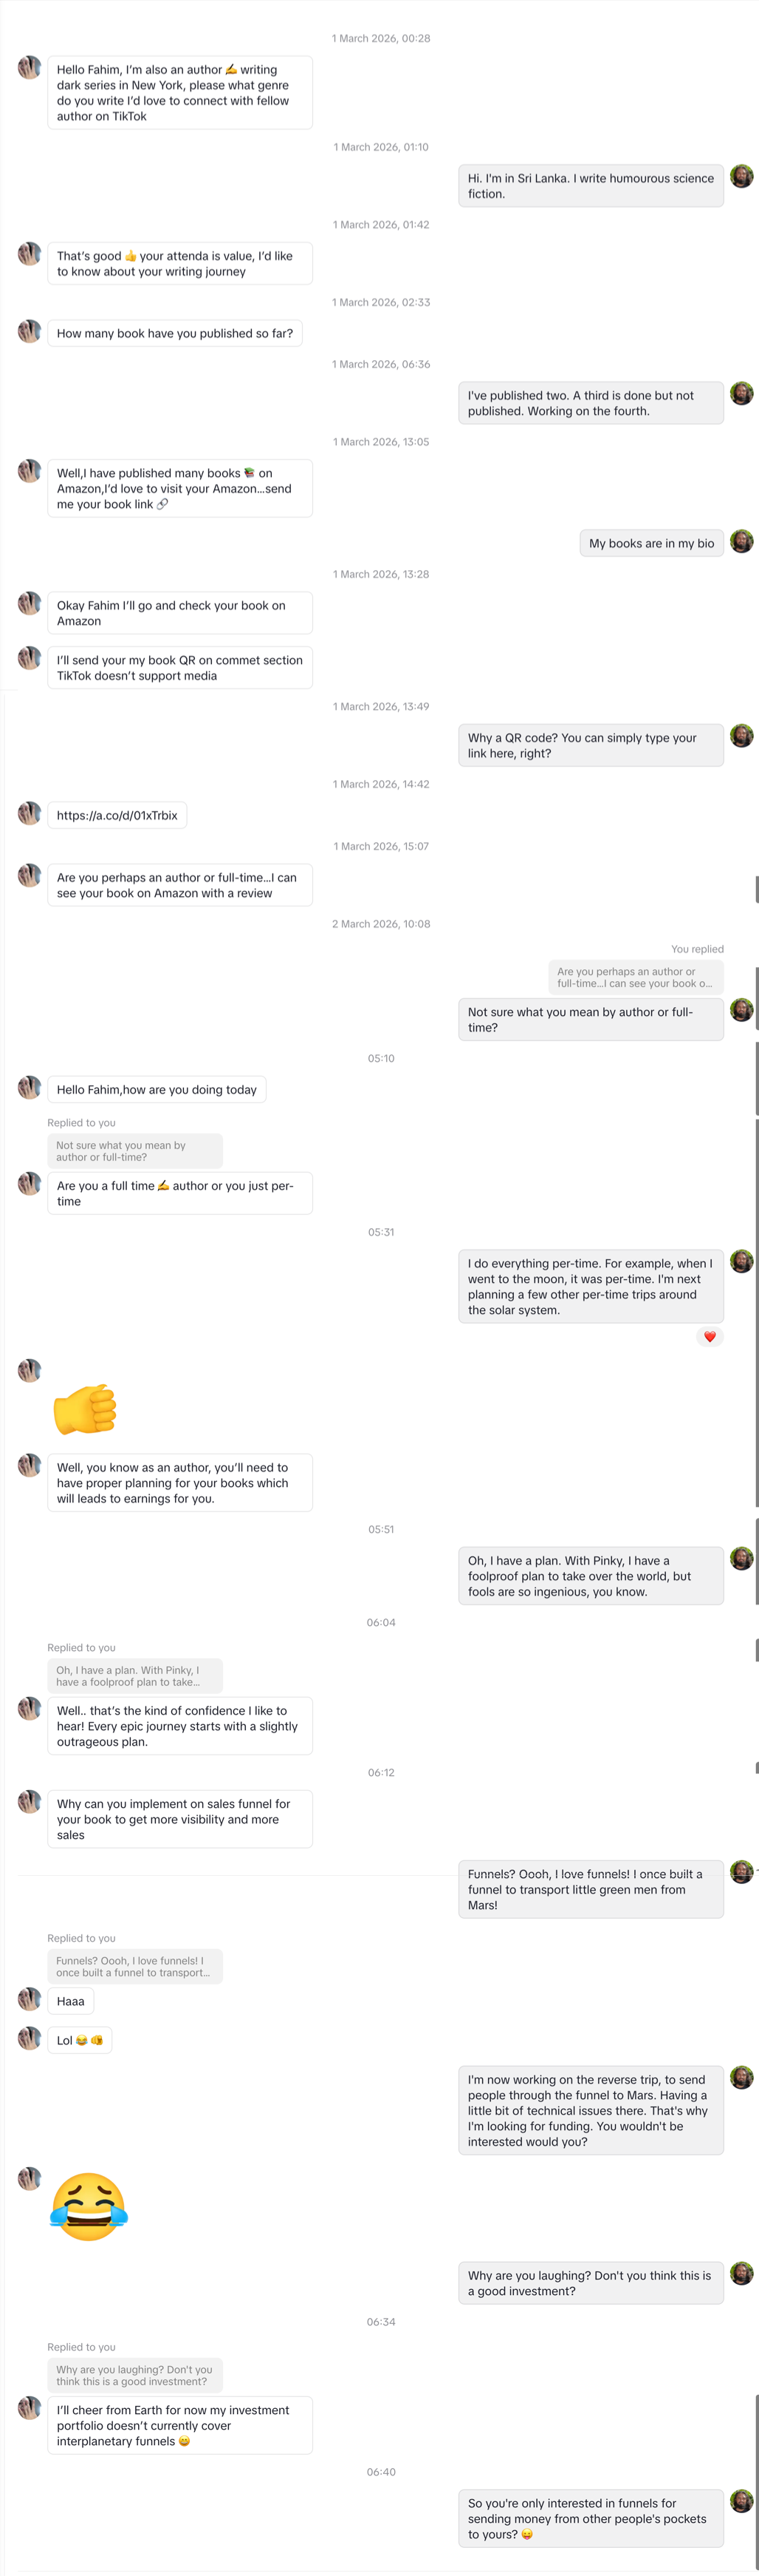The width and height of the screenshot is (759, 2576).
Task: Click the avatar beside "How many book have you published"
Action: 30,331
